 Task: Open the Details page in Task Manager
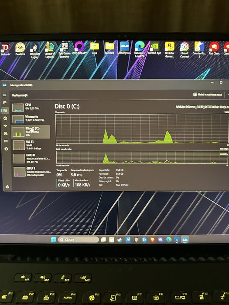coord(6,141)
